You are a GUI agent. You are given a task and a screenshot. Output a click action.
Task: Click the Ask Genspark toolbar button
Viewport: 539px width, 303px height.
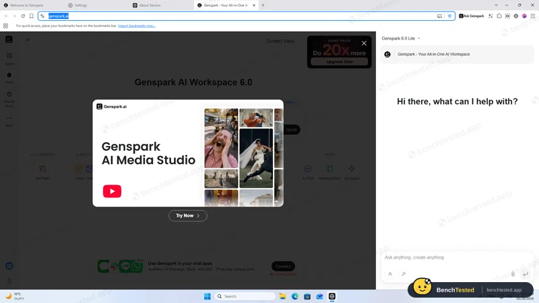coord(472,15)
